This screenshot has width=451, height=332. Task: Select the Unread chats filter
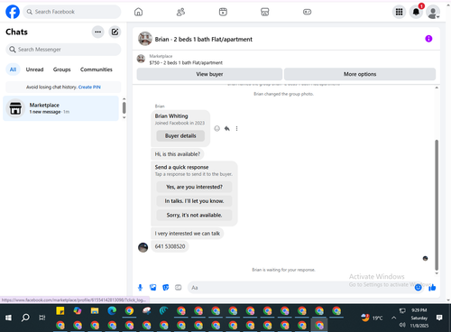pyautogui.click(x=34, y=69)
